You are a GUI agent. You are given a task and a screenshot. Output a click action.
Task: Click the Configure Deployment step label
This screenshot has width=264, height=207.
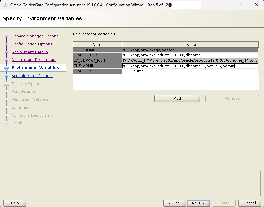click(x=32, y=115)
